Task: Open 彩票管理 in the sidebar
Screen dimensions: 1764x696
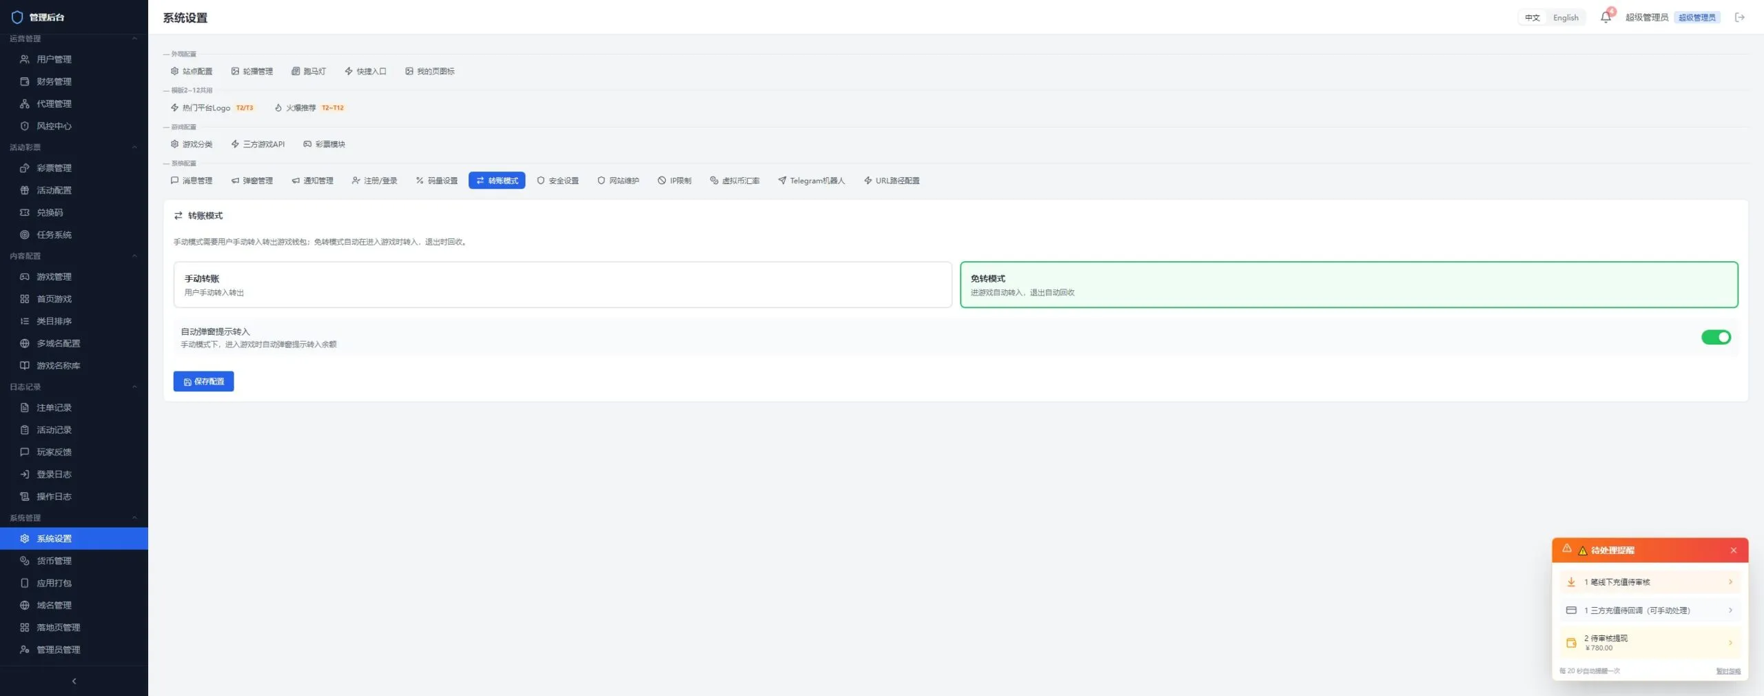Action: click(x=74, y=168)
